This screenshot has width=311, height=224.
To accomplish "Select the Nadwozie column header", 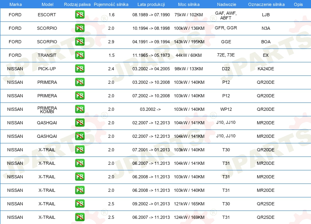I will (x=227, y=4).
